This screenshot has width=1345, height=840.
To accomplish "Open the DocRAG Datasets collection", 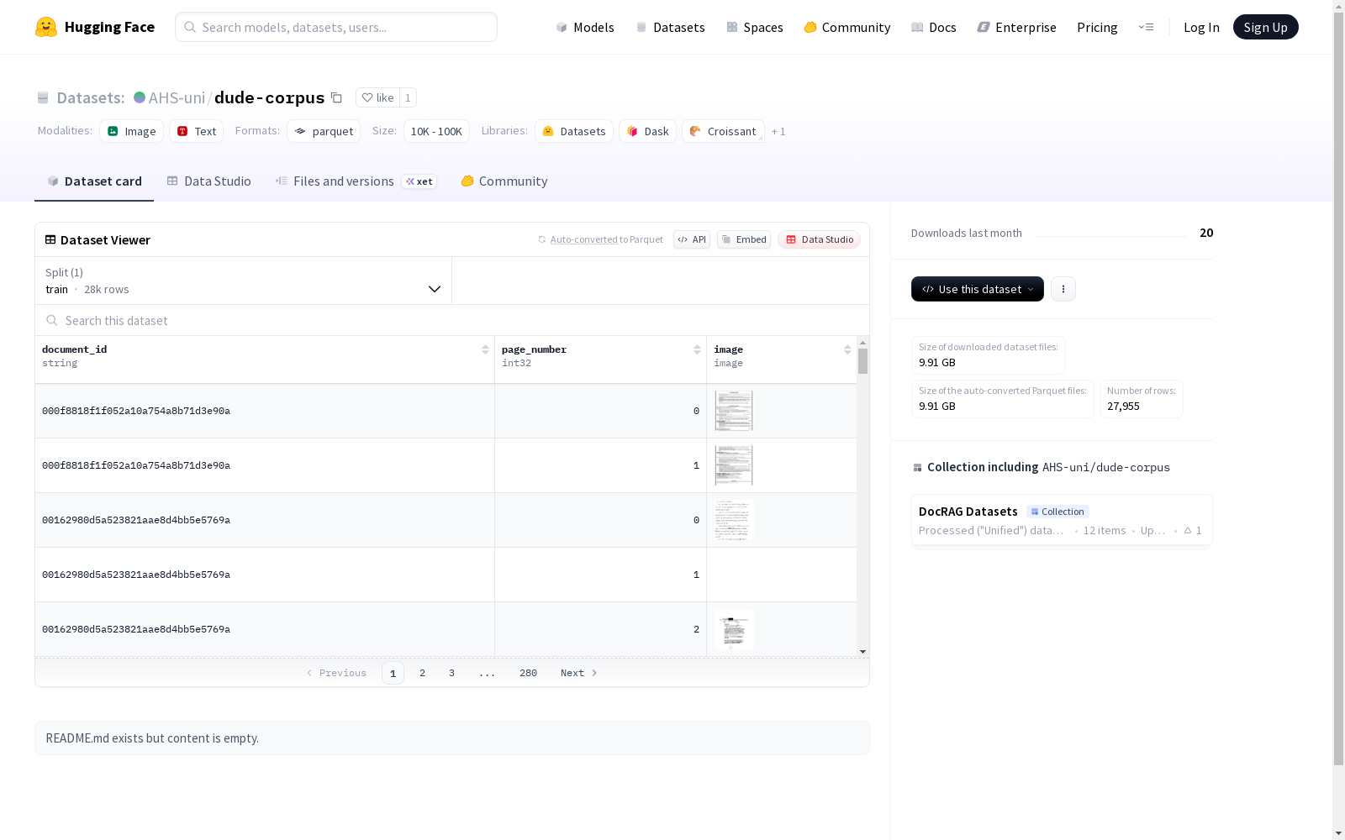I will (1062, 521).
